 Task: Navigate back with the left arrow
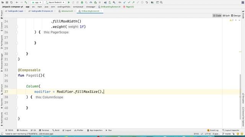17,3
